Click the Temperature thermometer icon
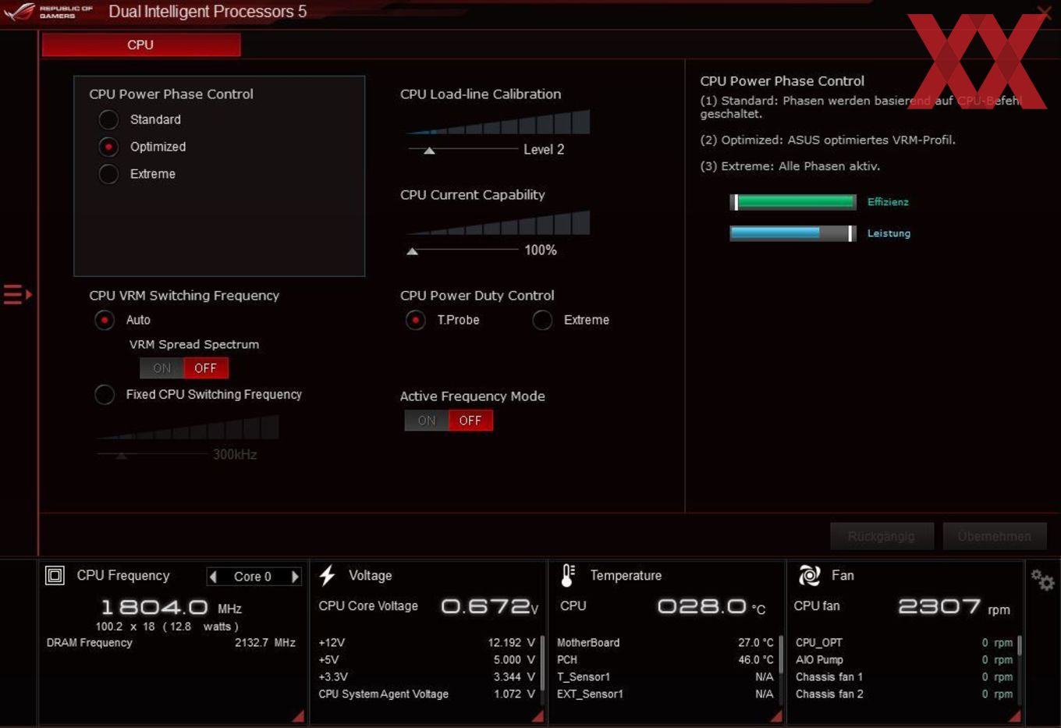Viewport: 1061px width, 728px height. (x=568, y=576)
